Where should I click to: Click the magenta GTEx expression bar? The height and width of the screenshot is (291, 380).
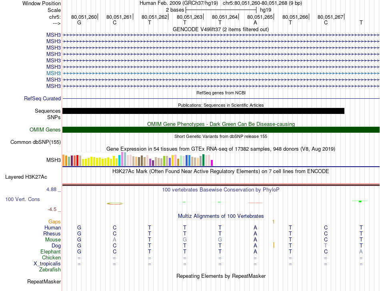(x=212, y=163)
